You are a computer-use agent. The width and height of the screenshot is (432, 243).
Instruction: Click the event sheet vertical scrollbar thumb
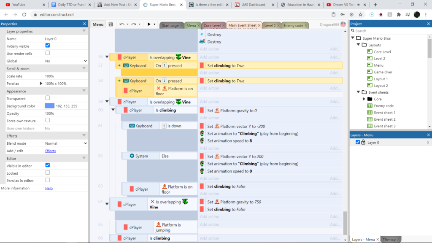(345, 223)
